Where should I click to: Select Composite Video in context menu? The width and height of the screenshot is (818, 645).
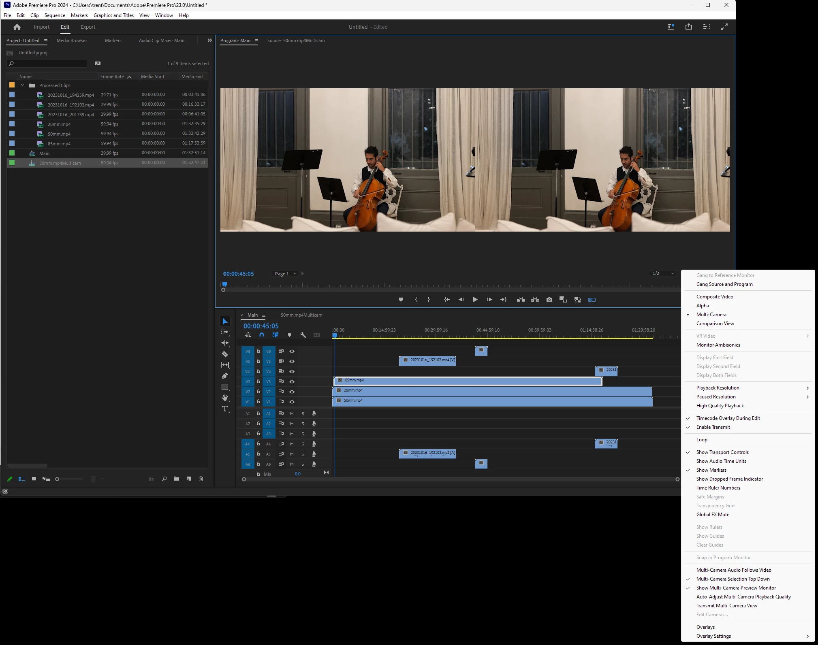pos(714,297)
